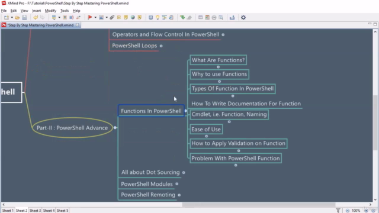The image size is (379, 213).
Task: Start brainstorming with the light bulb icon
Action: 158,17
